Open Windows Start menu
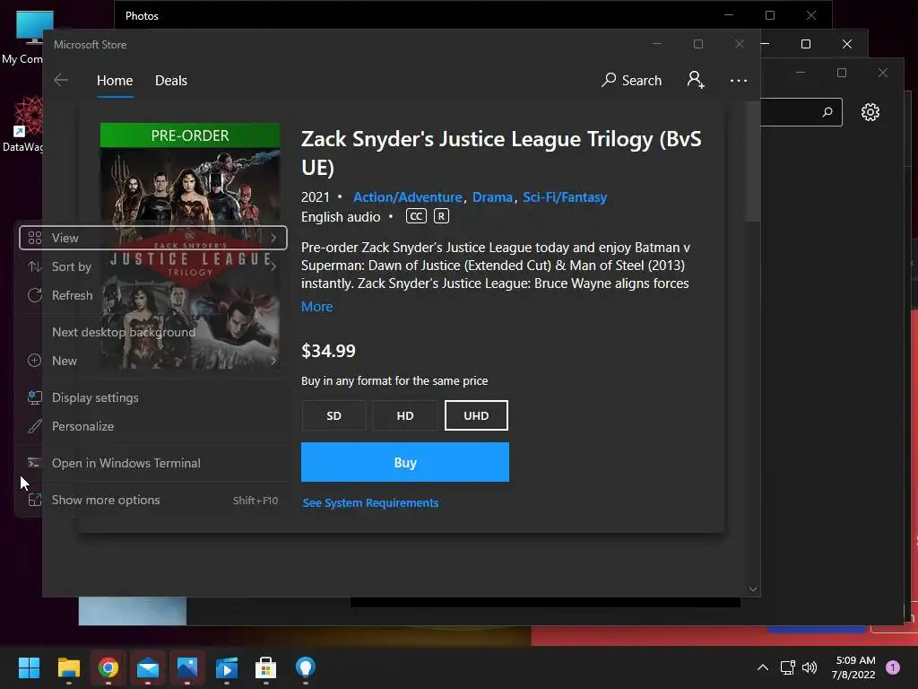Screen dimensions: 918x689 [x=29, y=667]
